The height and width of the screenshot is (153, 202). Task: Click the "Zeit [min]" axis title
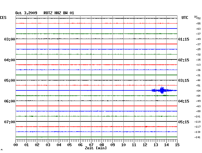pyautogui.click(x=96, y=148)
